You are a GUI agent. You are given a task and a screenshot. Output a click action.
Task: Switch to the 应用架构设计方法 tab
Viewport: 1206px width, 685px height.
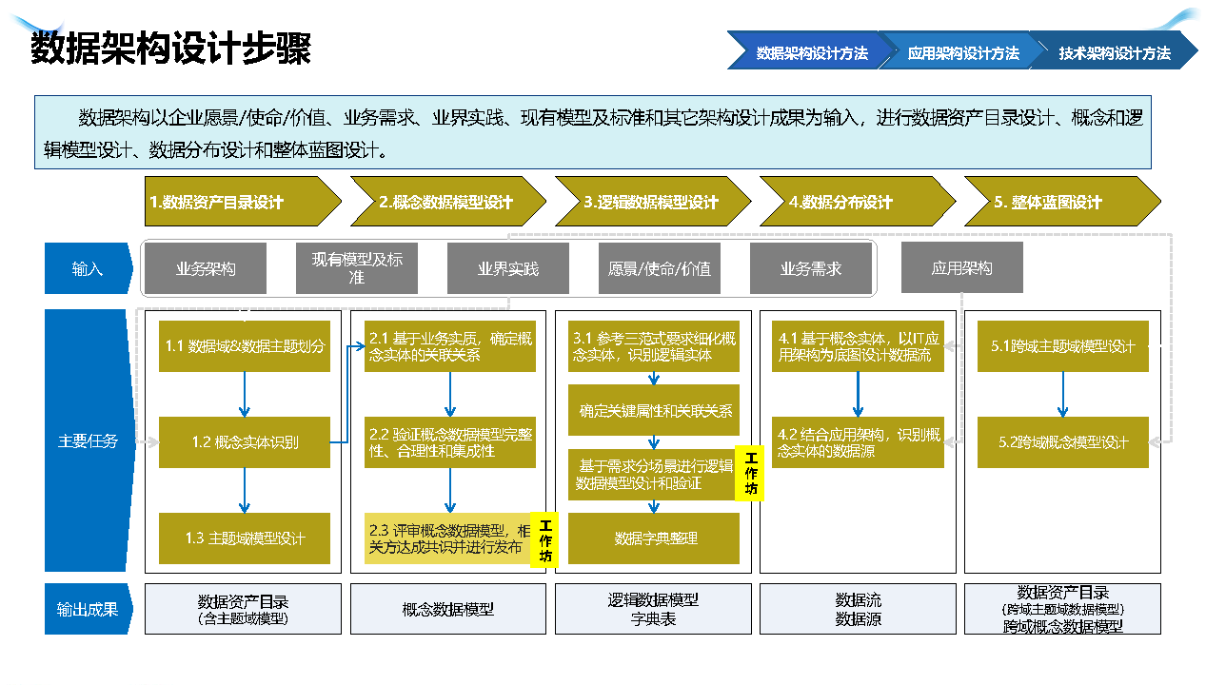coord(962,53)
